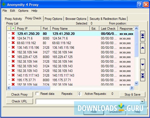
Task: Click the green dot column header
Action: point(13,28)
